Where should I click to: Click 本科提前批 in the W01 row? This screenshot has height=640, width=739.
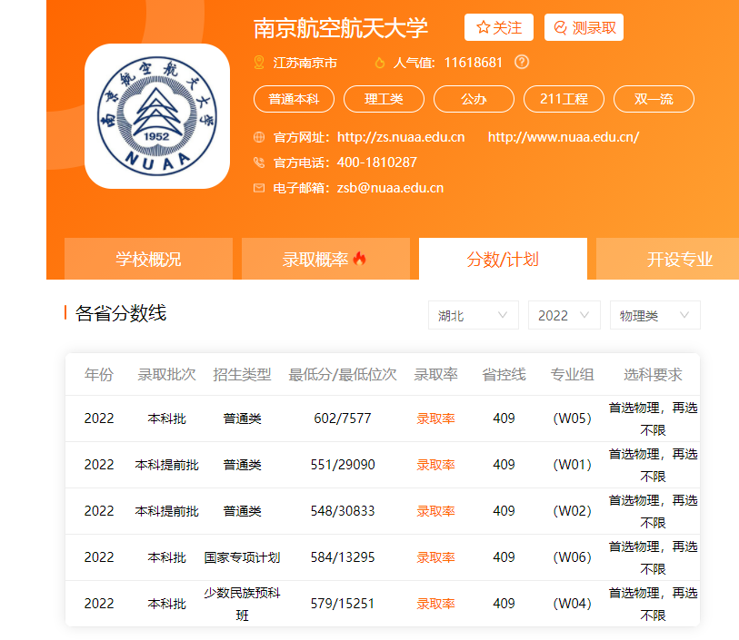coord(167,465)
